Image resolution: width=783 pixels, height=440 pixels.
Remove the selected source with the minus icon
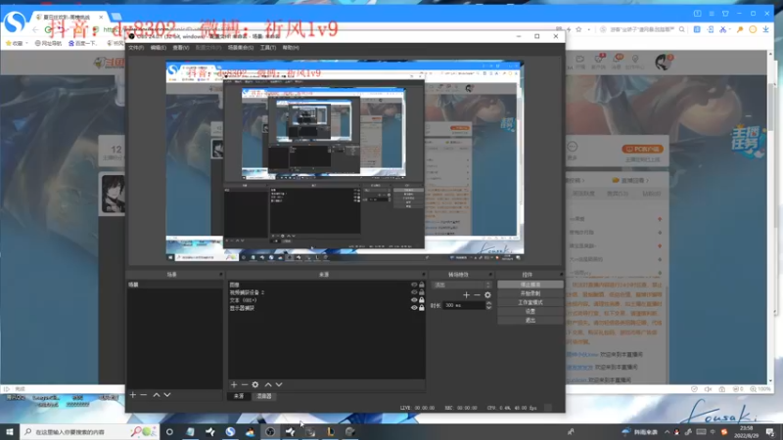pos(245,384)
